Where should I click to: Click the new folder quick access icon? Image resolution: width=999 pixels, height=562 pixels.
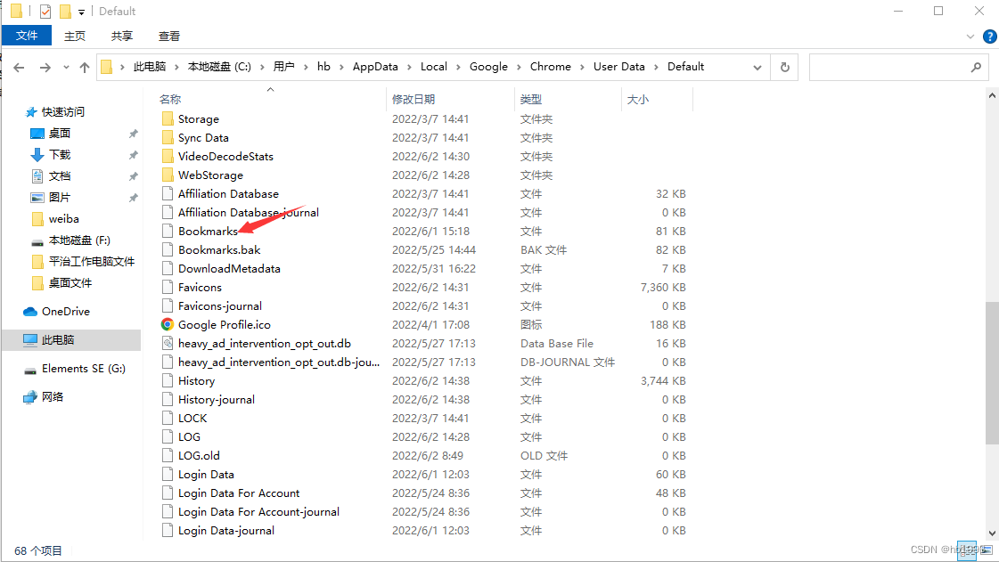coord(65,11)
